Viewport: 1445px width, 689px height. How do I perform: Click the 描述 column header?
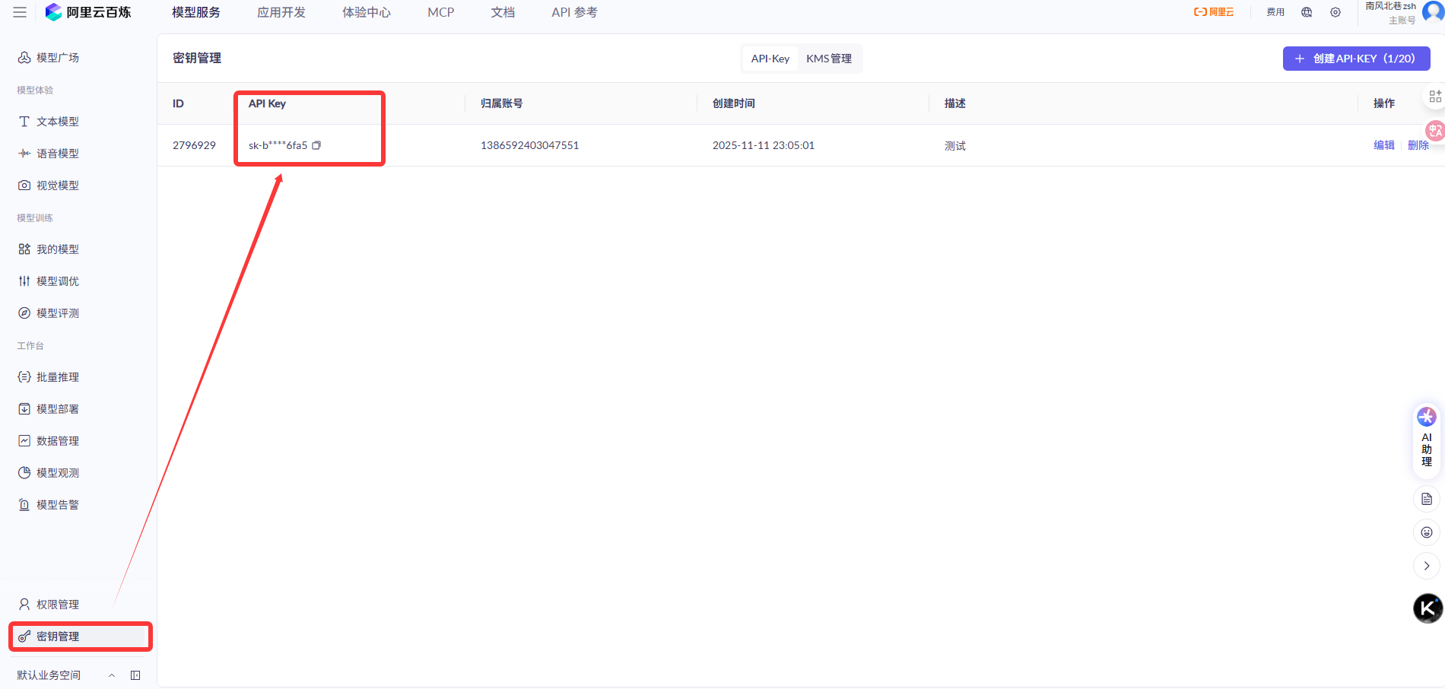(x=955, y=103)
